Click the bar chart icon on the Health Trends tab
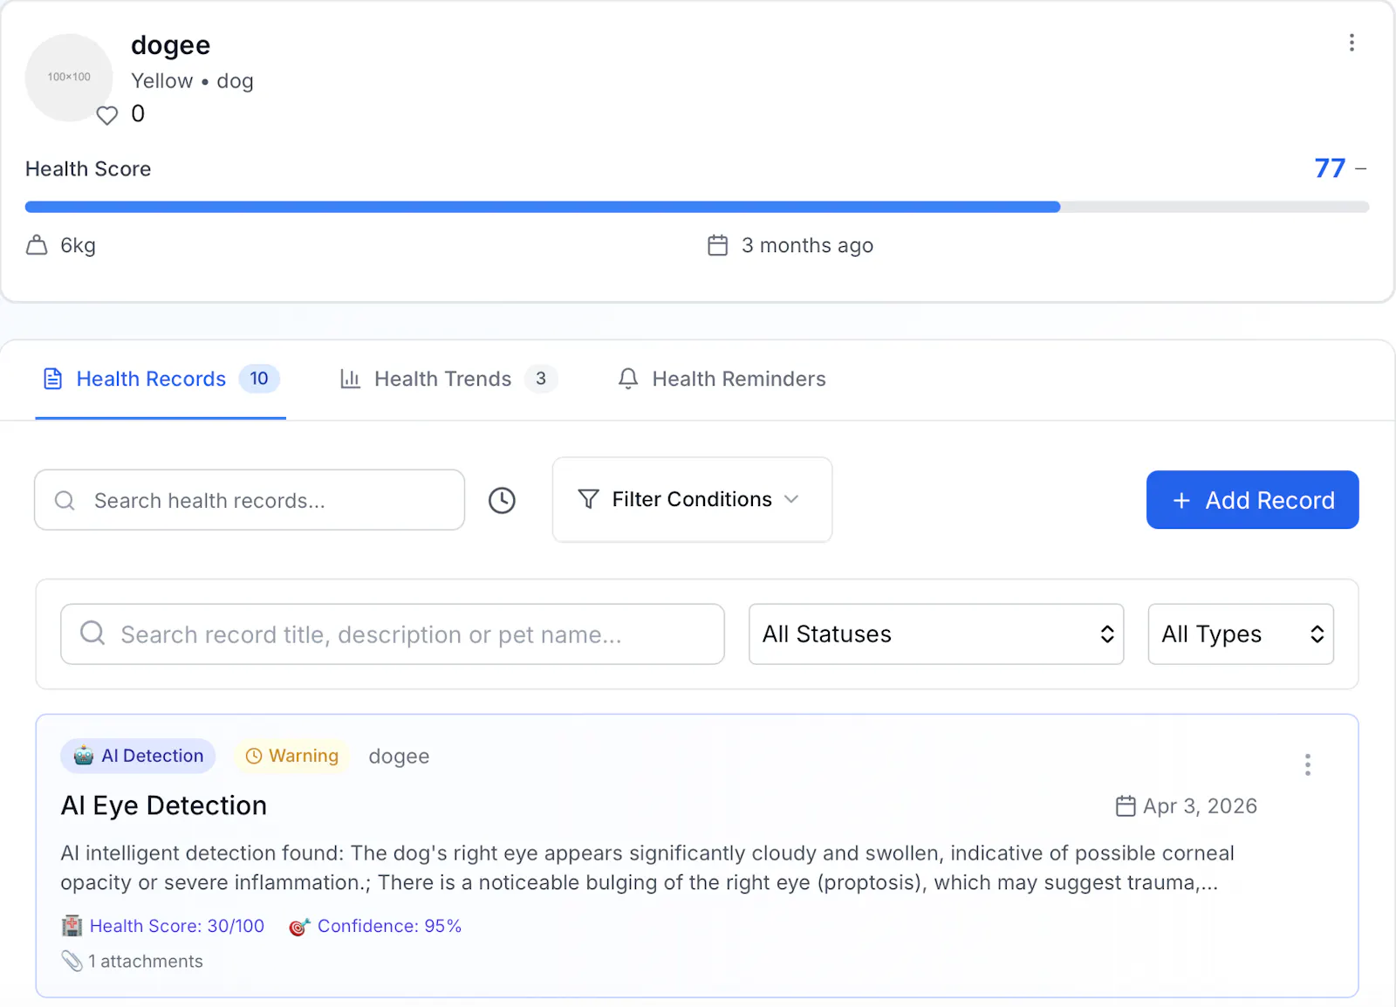This screenshot has width=1396, height=1007. 350,379
